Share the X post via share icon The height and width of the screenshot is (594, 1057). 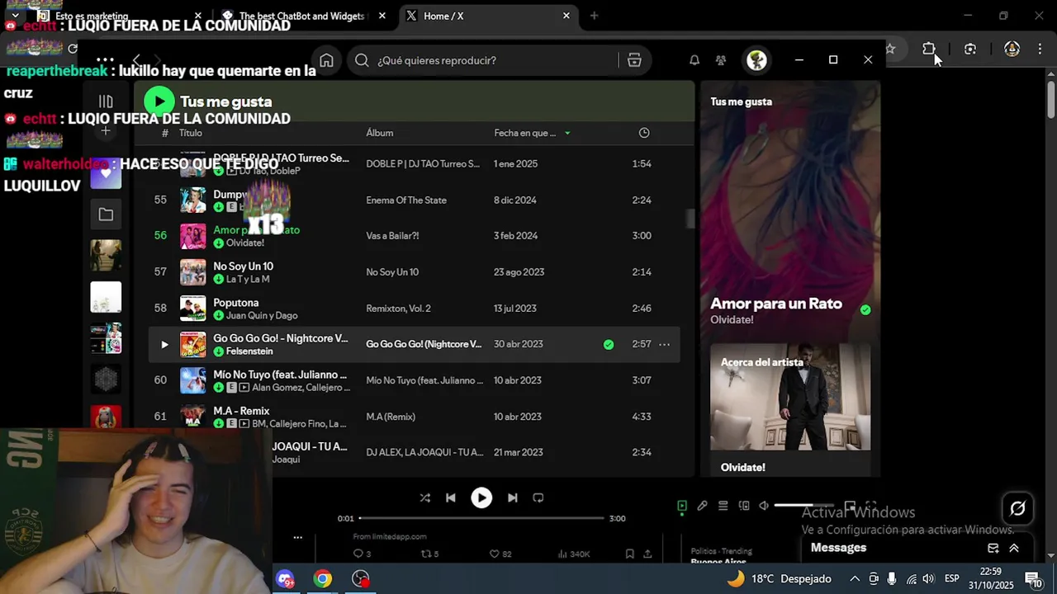647,554
